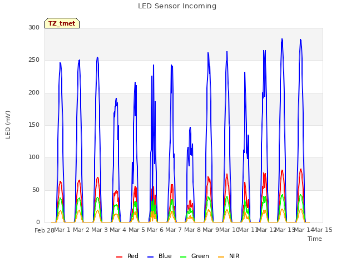Click the 250 y-axis tick label
Screen dimensions: 356x267
[x=34, y=60]
